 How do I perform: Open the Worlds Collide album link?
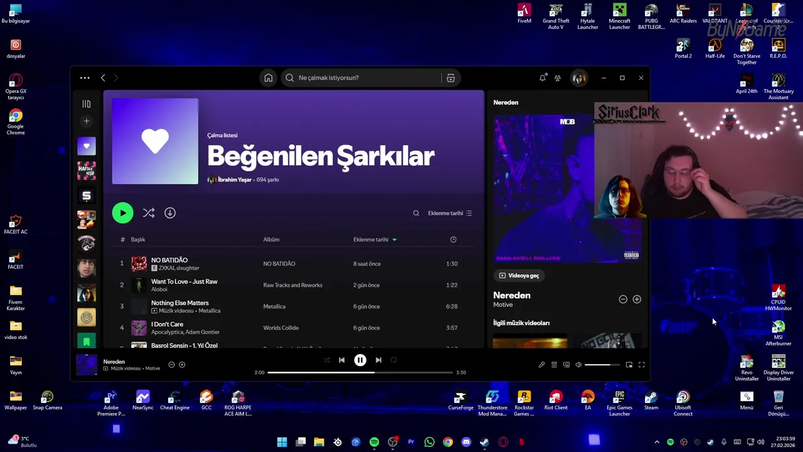click(281, 328)
